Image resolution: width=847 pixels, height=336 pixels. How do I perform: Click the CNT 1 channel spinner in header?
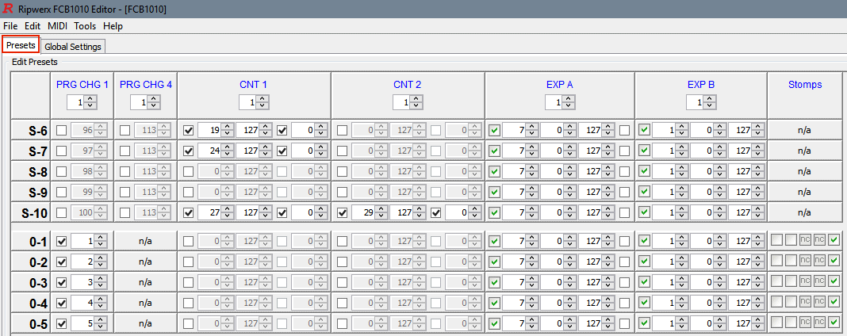tap(254, 102)
